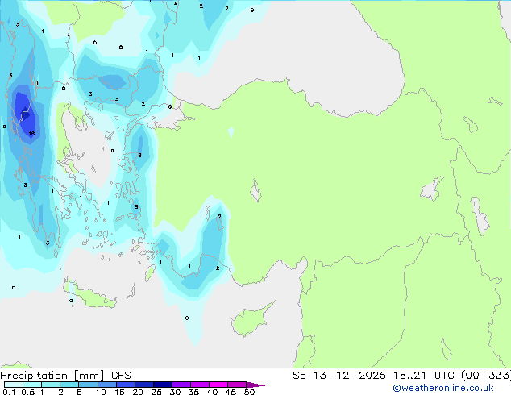Pick the 15–20 mm blue legend swatch
The image size is (511, 395).
pos(125,385)
